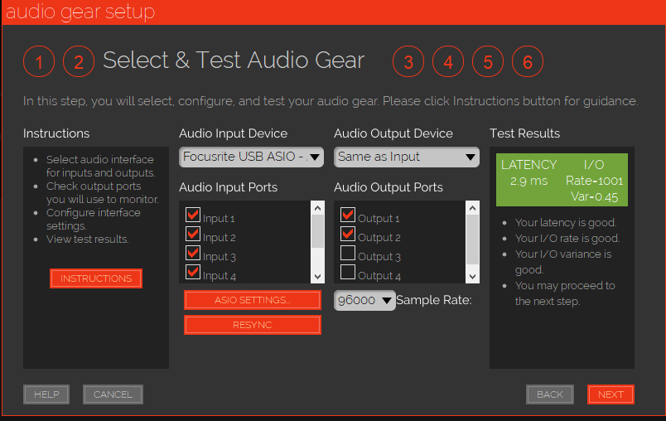This screenshot has height=421, width=666.
Task: Open the INSTRUCTIONS guide button
Action: click(x=96, y=278)
